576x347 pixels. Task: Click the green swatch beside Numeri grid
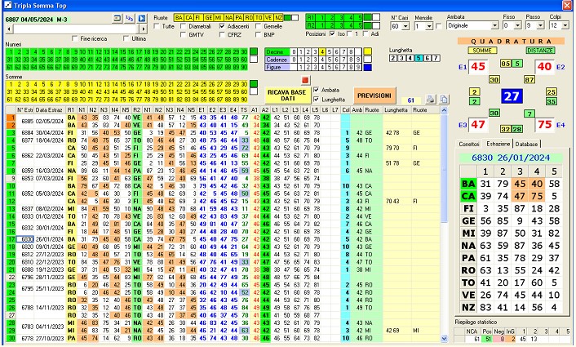(254, 51)
